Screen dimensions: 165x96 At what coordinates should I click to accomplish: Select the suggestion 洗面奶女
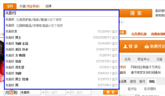point(62,31)
